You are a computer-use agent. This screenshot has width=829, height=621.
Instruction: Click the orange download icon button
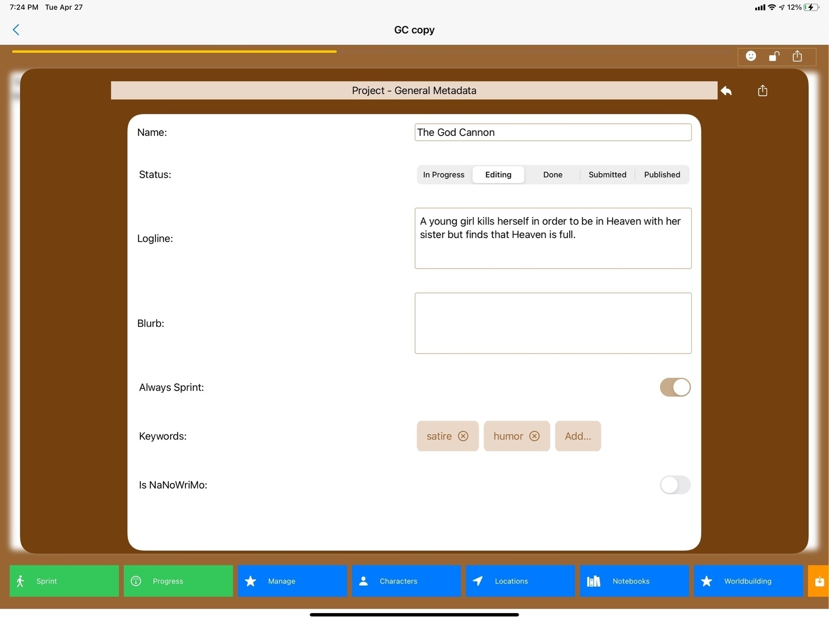[x=819, y=581]
